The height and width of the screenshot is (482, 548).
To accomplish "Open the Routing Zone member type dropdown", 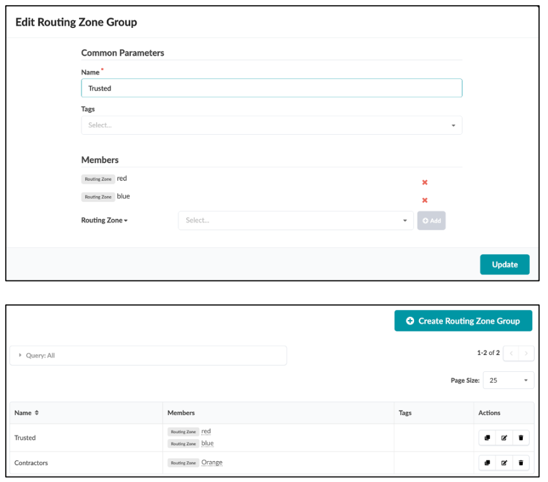I will 104,221.
